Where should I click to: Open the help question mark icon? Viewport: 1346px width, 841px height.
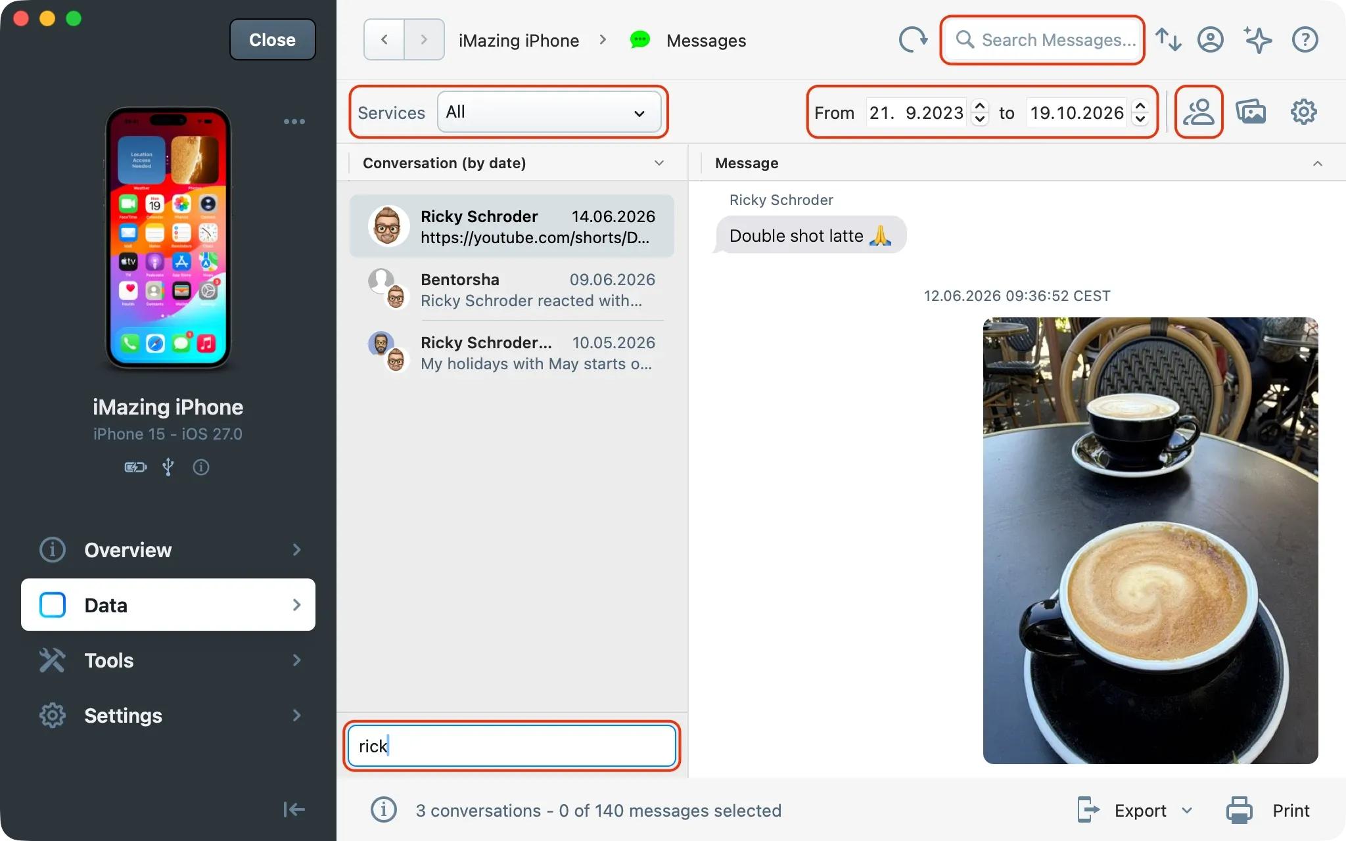click(1305, 40)
